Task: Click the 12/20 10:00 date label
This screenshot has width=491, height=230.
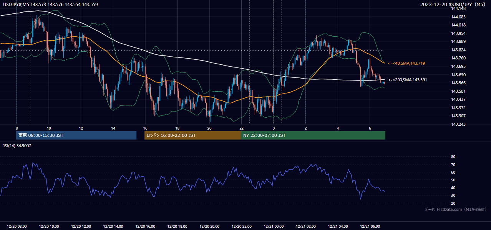Action: [x=49, y=227]
